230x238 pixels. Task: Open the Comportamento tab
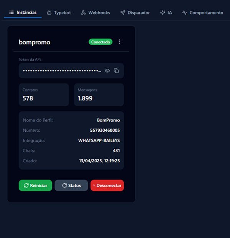(203, 13)
